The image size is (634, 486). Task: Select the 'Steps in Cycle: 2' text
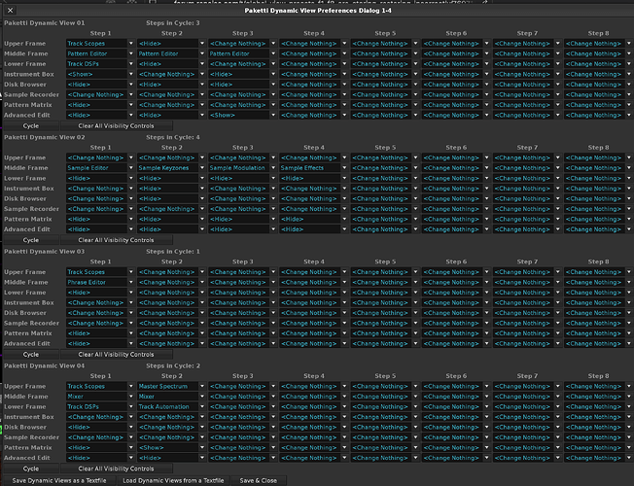(173, 365)
